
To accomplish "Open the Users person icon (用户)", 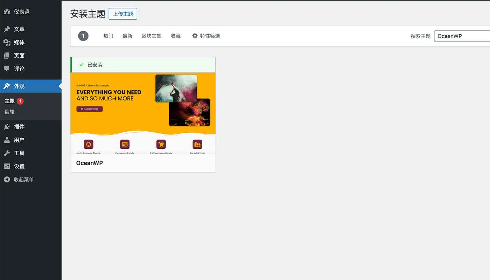I will coord(7,140).
